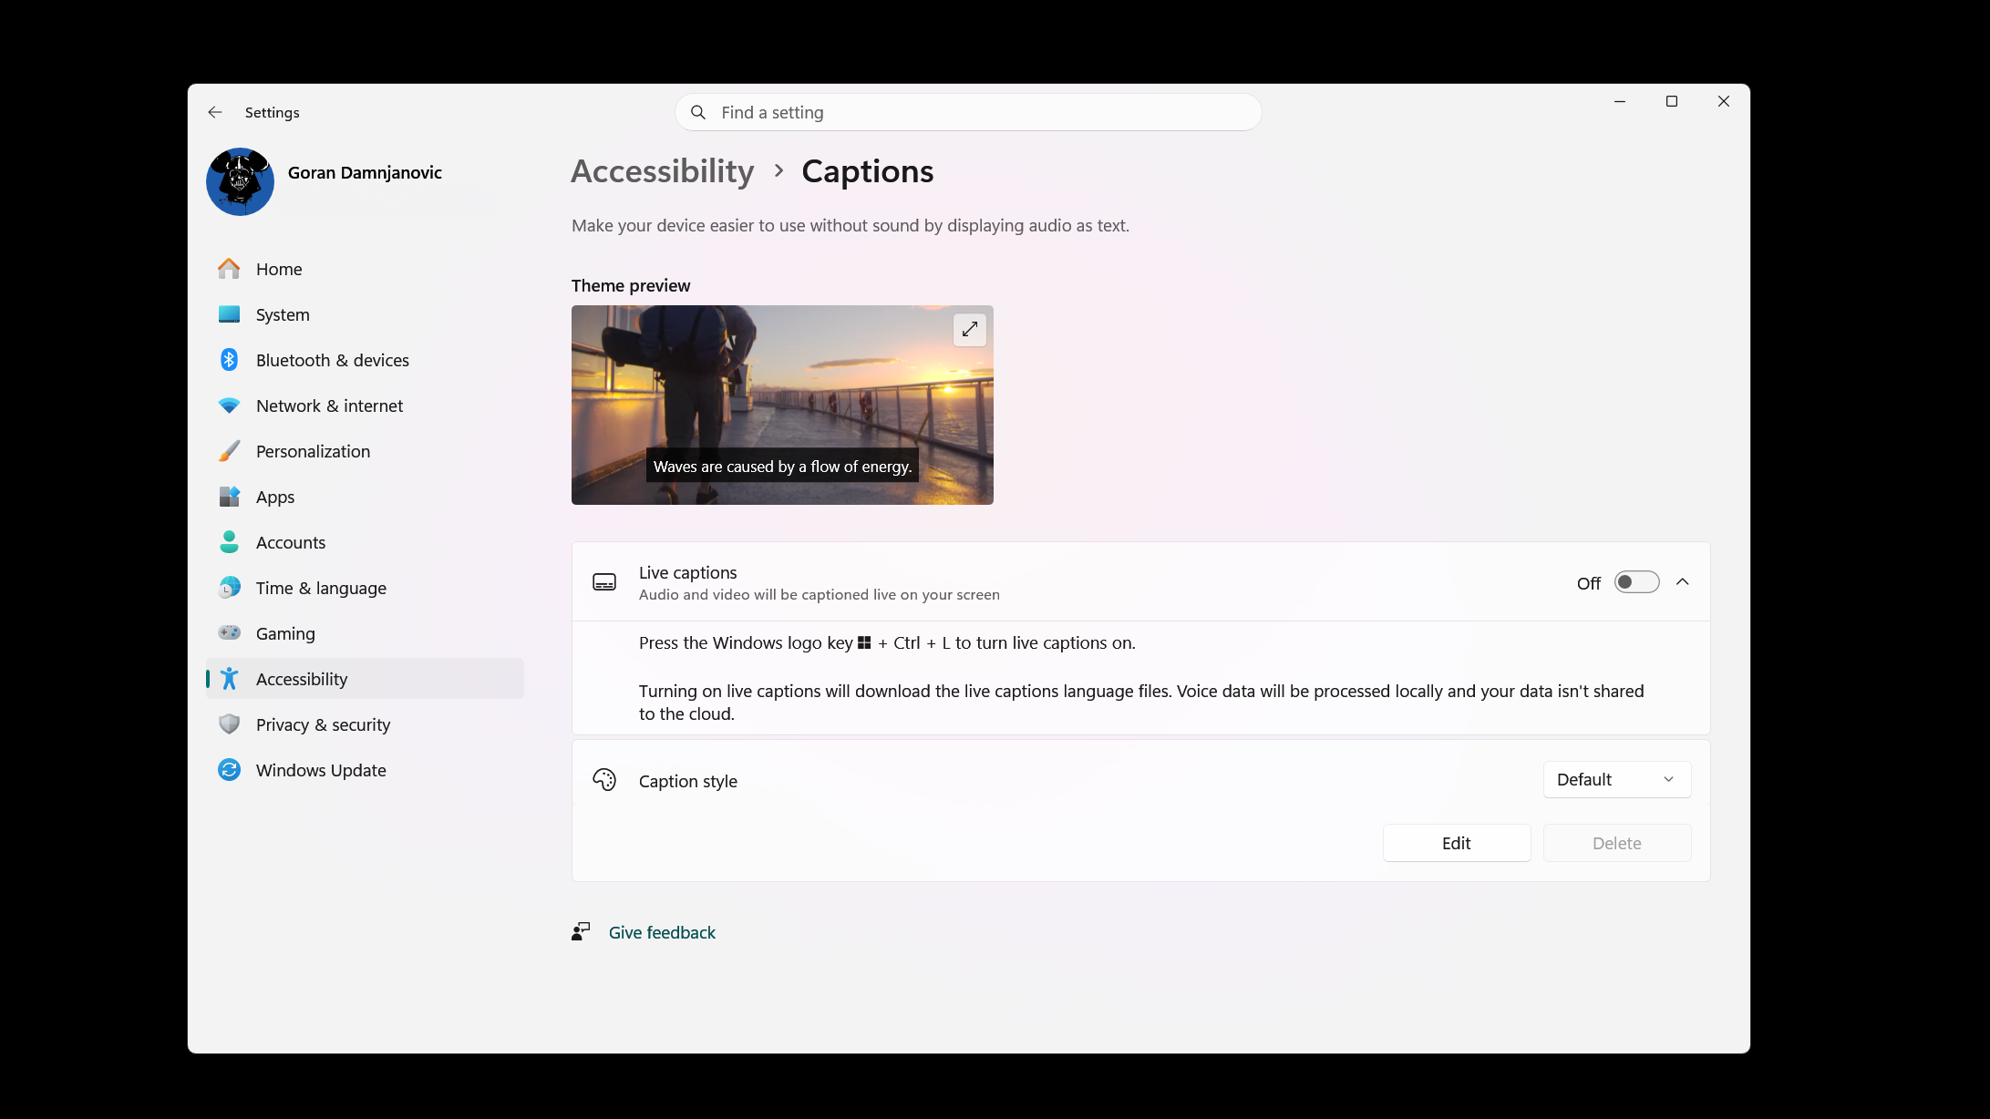
Task: Click the Bluetooth icon in sidebar
Action: point(229,360)
